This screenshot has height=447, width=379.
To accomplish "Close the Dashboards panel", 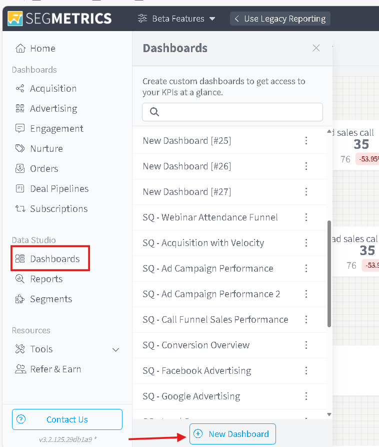I will (316, 48).
